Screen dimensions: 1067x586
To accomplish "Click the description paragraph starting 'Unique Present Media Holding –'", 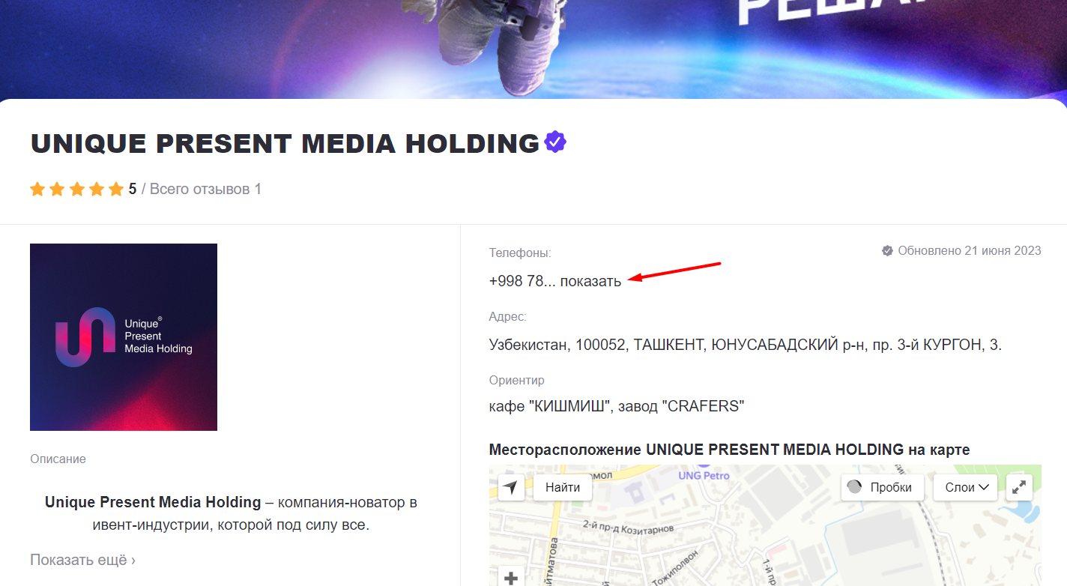I will tap(230, 513).
